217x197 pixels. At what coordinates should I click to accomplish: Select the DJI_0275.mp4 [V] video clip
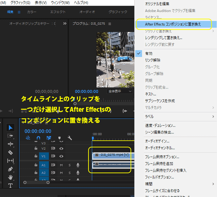(x=113, y=156)
